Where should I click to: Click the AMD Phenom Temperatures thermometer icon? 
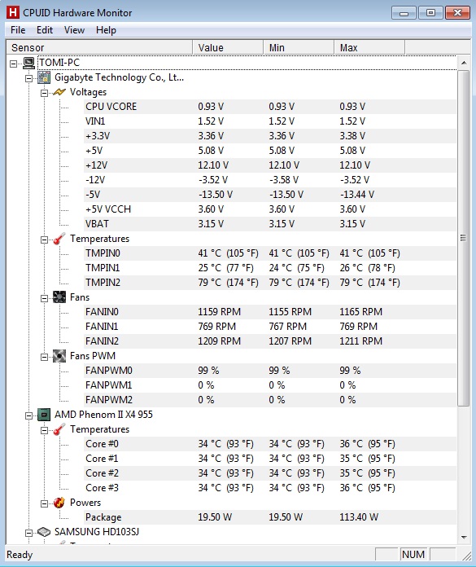(x=59, y=429)
